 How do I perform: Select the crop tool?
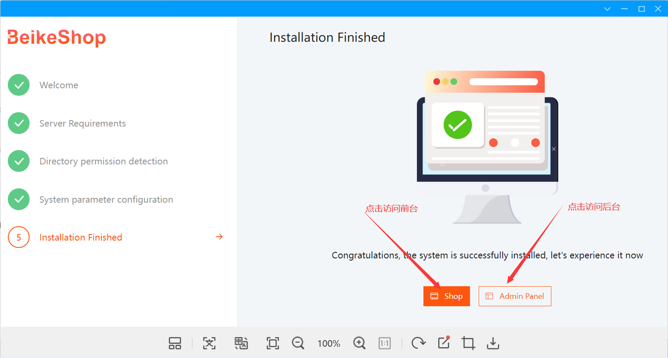tap(468, 343)
